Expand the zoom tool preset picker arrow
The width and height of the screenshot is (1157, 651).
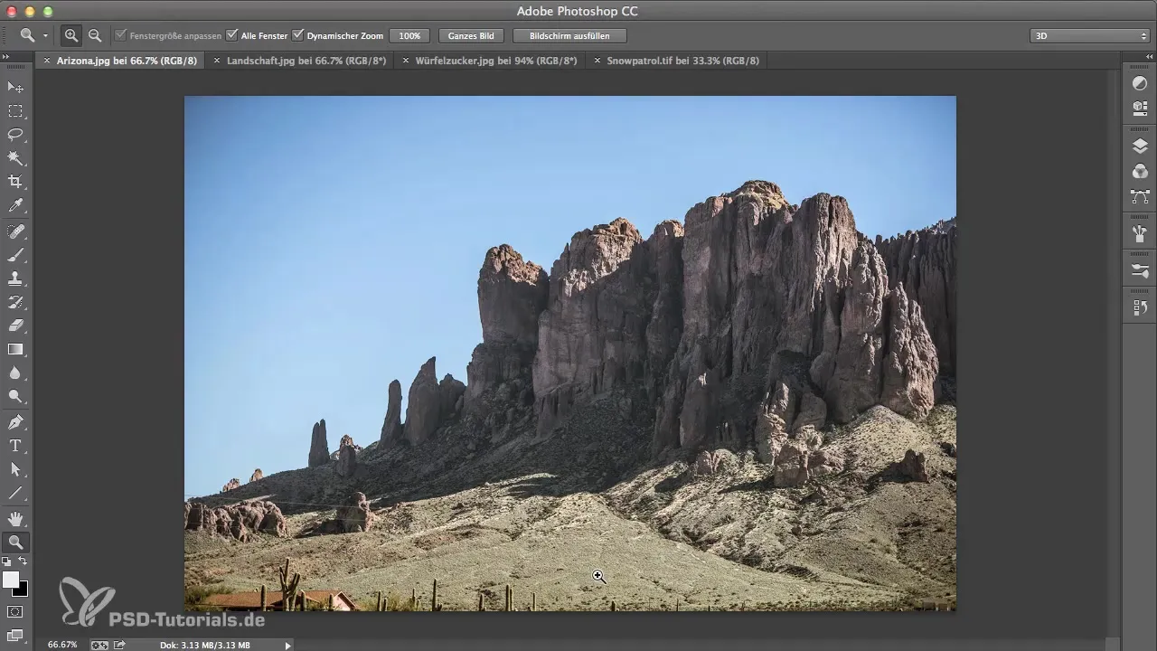45,36
